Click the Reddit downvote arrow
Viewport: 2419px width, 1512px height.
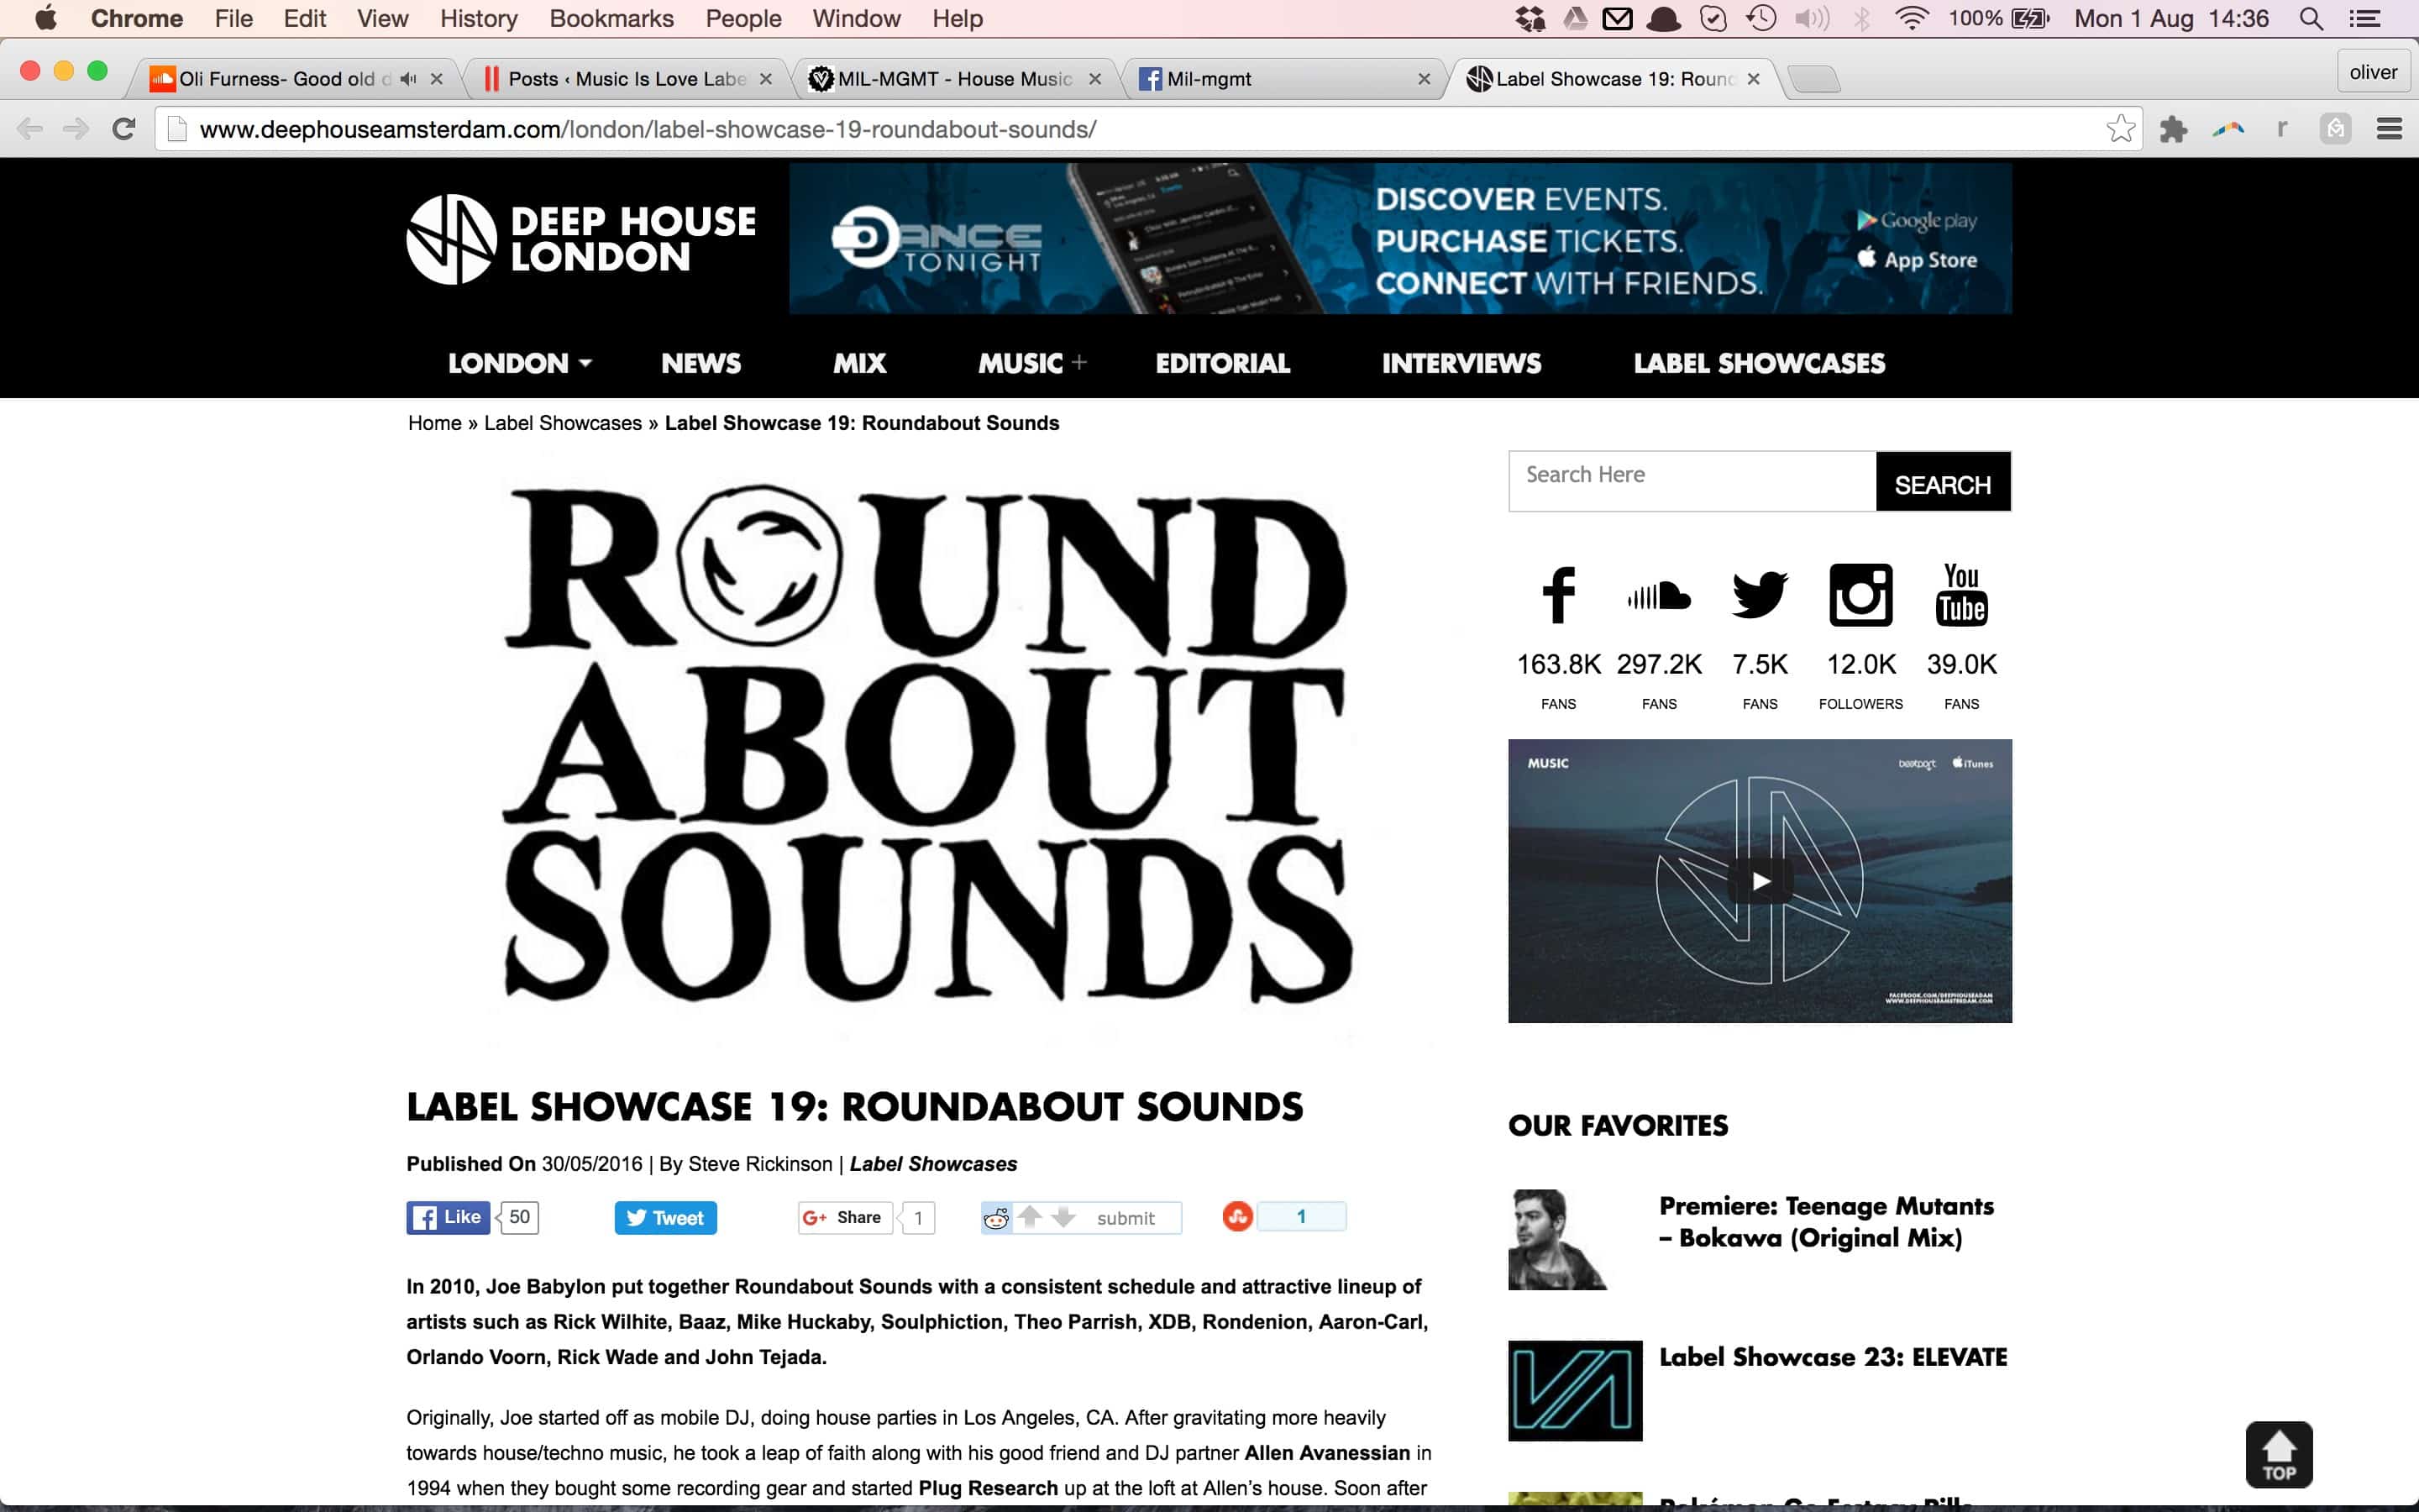coord(1063,1217)
